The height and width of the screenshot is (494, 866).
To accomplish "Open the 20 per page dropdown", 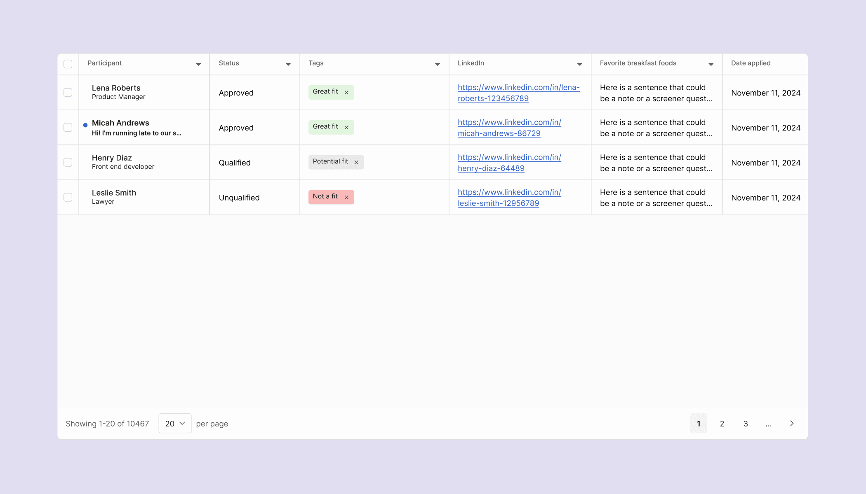I will [x=175, y=423].
